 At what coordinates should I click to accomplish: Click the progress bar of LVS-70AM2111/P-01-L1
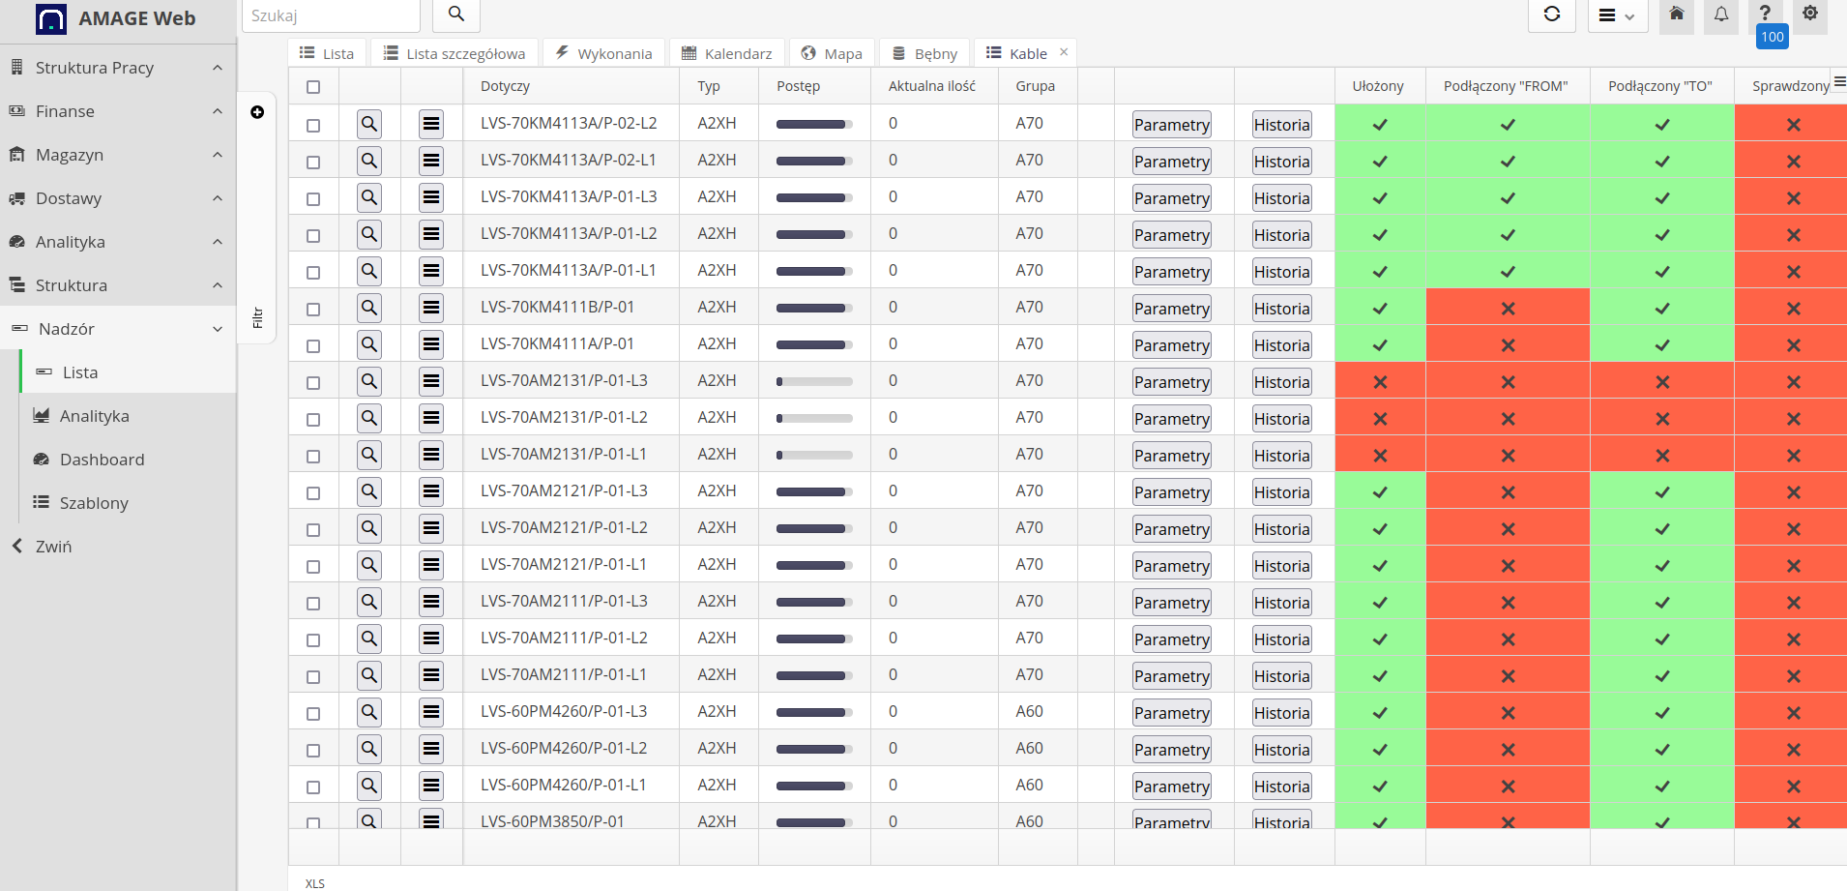814,674
